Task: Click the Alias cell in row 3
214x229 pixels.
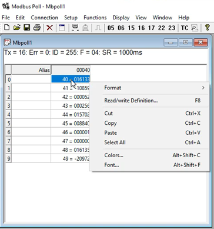Action: (x=31, y=106)
